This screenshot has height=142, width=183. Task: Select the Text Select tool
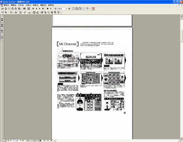[x=11, y=13]
